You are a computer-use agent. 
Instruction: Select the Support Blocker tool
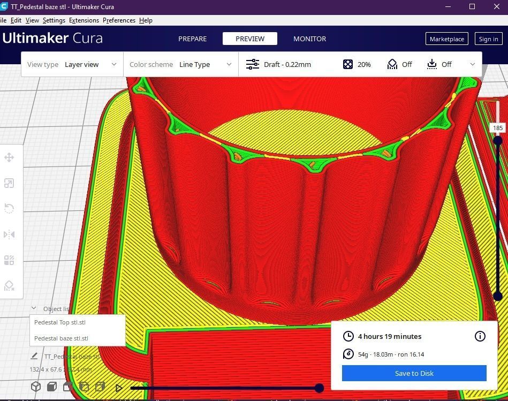click(x=9, y=286)
